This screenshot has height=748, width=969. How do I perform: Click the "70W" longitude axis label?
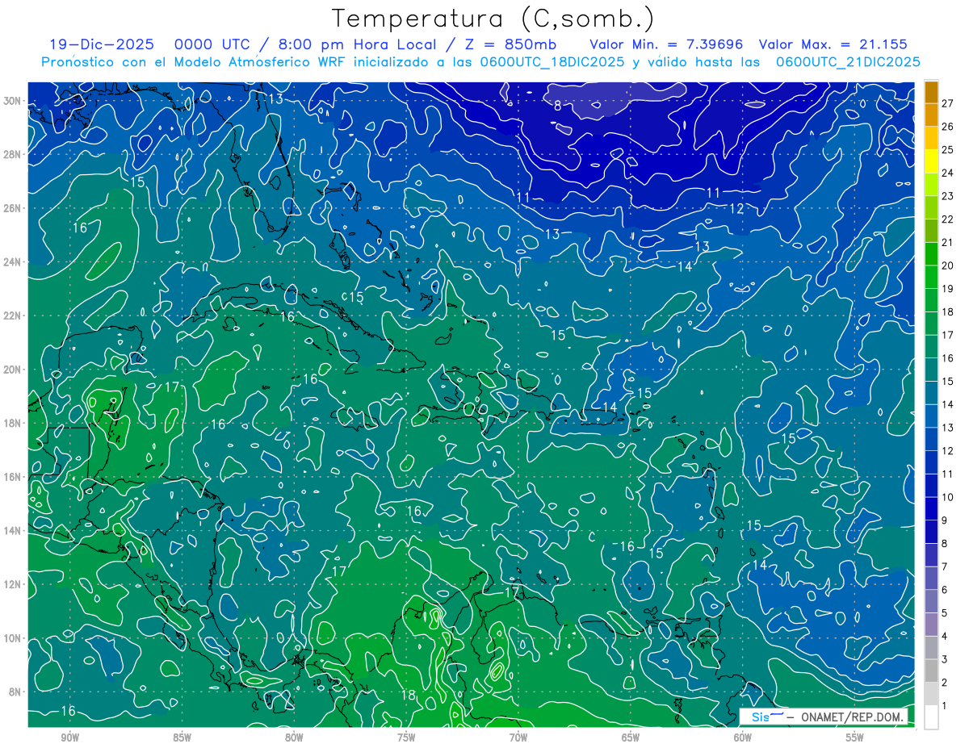(518, 738)
